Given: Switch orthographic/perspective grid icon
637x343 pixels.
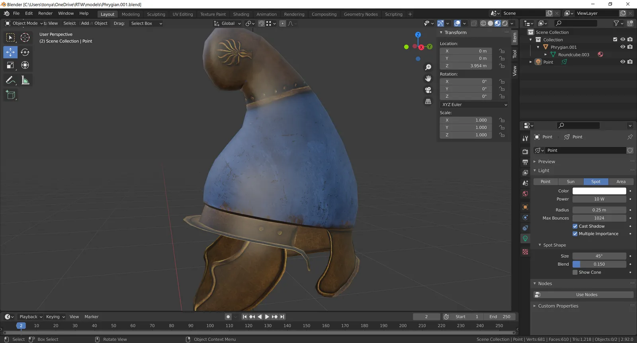Looking at the screenshot, I should pyautogui.click(x=428, y=101).
